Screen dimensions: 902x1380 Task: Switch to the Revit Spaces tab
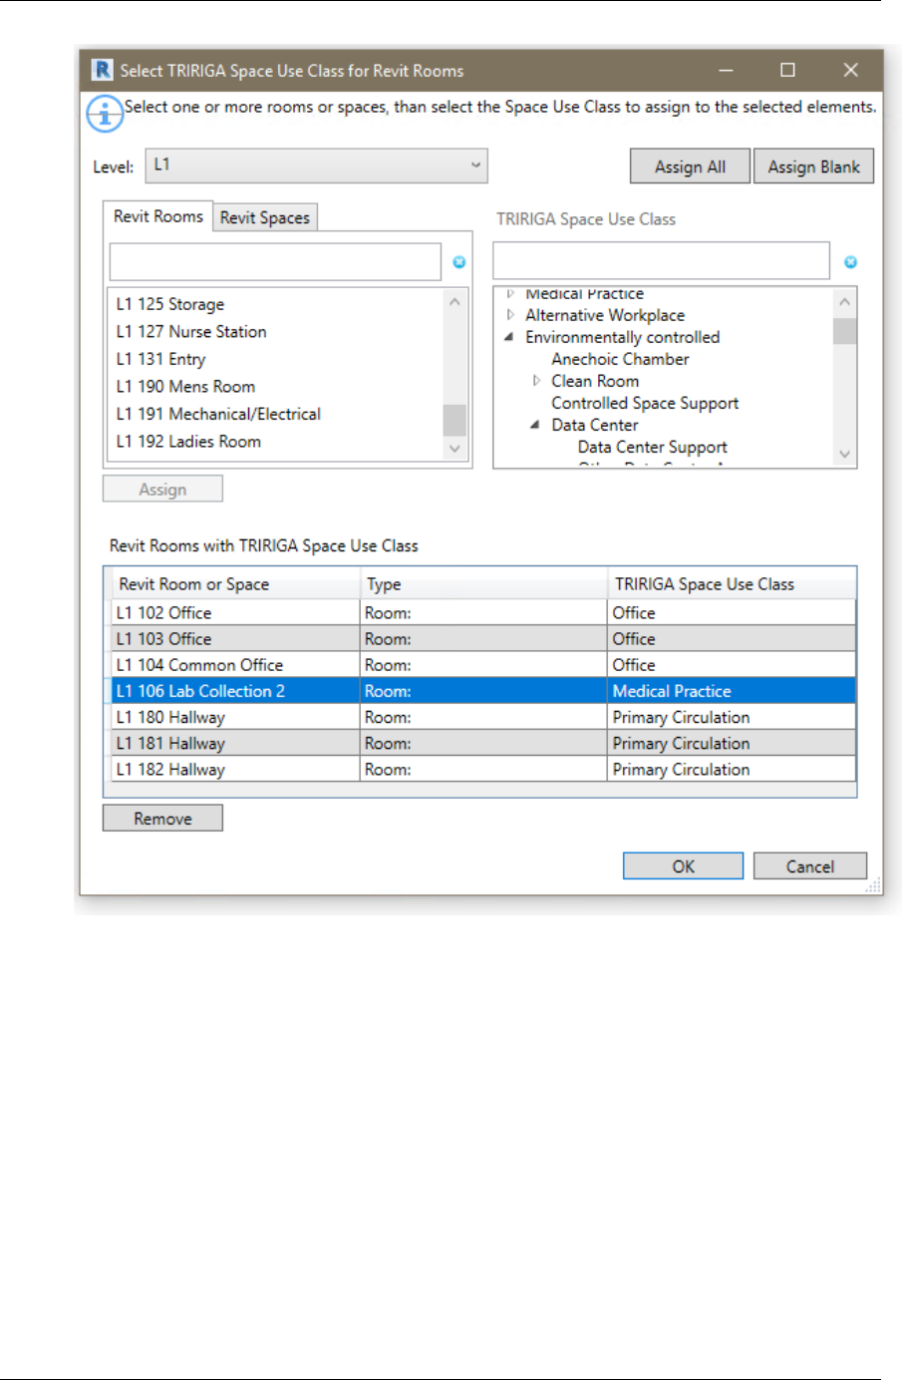[x=265, y=217]
